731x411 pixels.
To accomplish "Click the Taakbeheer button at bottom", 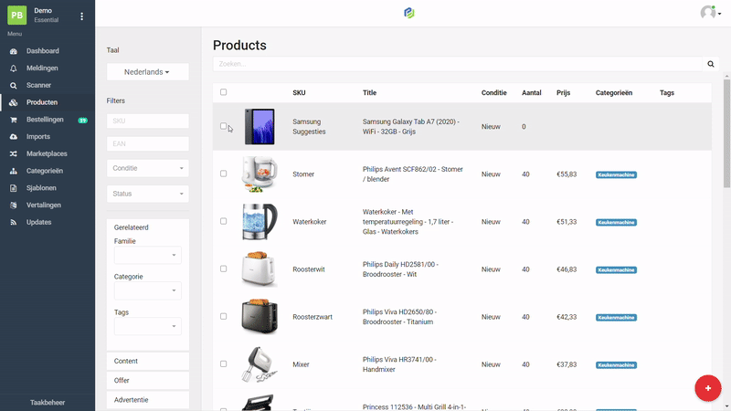I will (x=48, y=402).
